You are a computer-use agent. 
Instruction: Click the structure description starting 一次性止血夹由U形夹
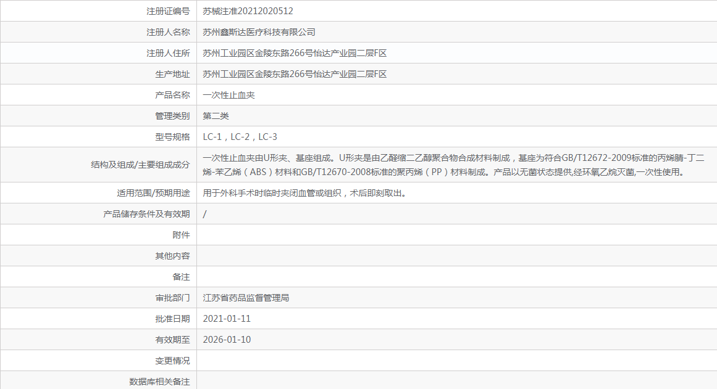pyautogui.click(x=454, y=165)
